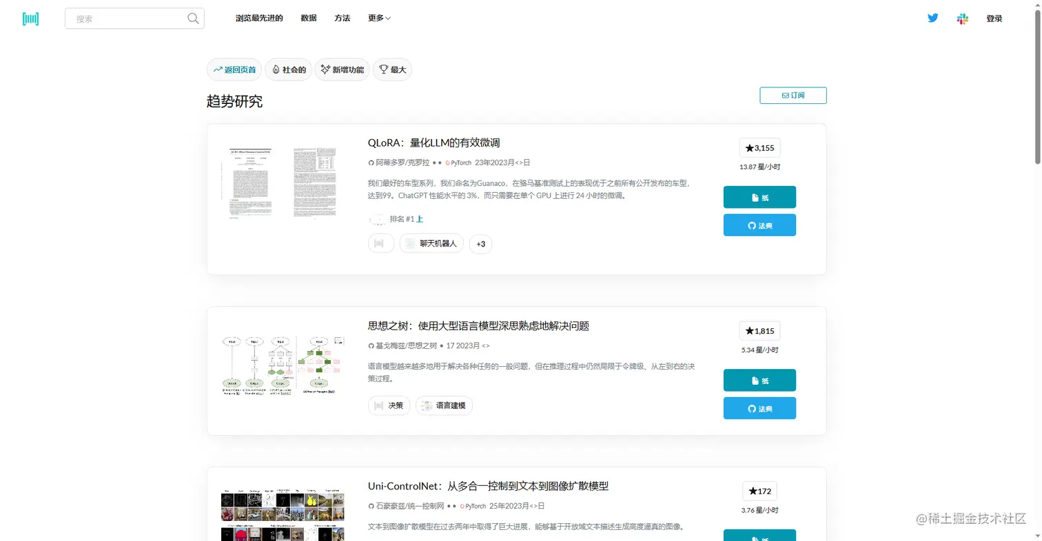Click the QLoRA paper thumbnail

click(x=281, y=182)
